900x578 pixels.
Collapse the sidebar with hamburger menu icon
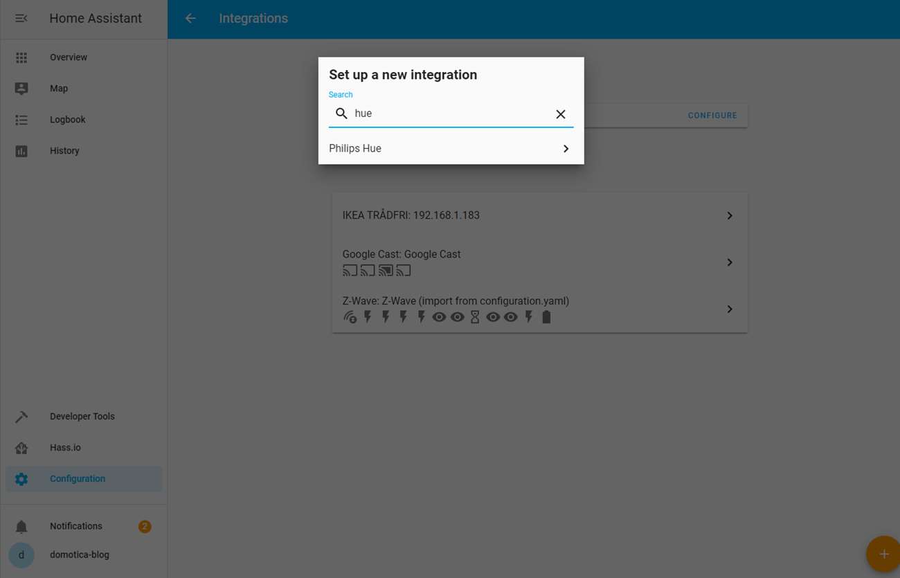pyautogui.click(x=21, y=19)
